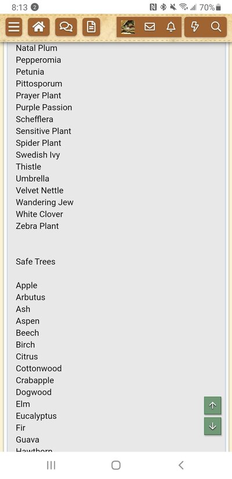Screen dimensions: 232x479
Task: Go to the forum home page
Action: click(x=39, y=27)
